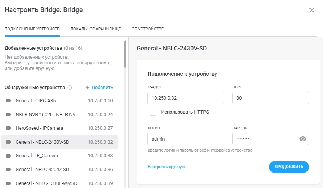This screenshot has height=188, width=323.
Task: Click the camera icon beside NBLR-NVR-1602L
Action: 9,114
